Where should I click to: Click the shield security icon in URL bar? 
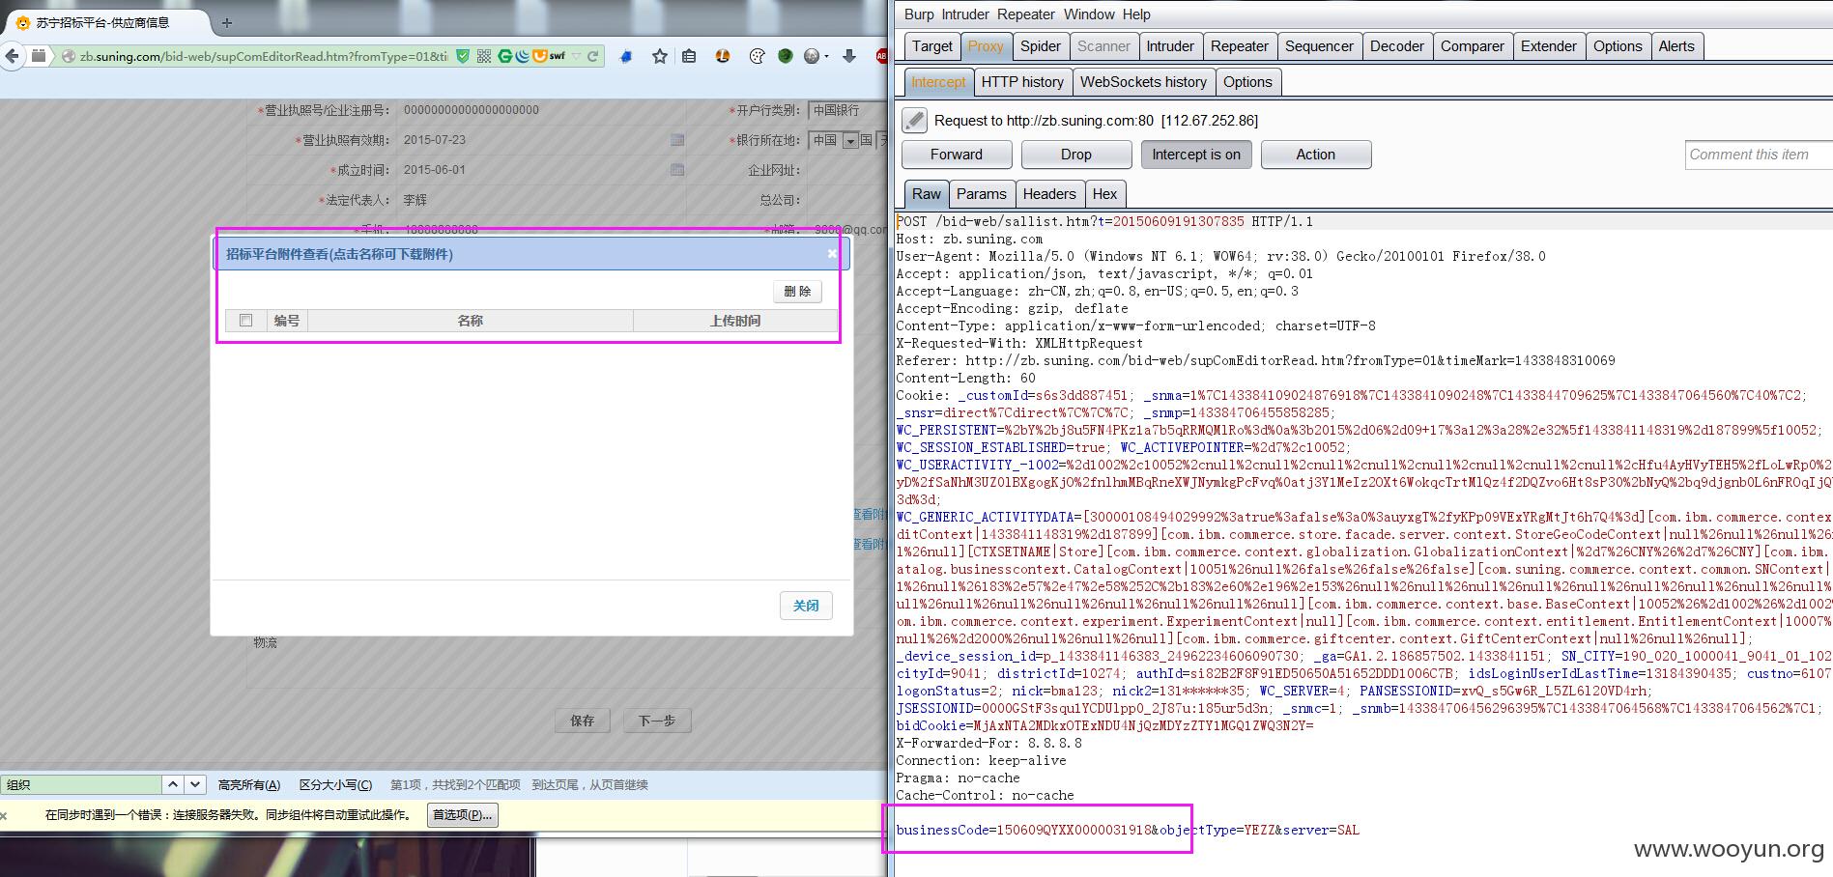[x=463, y=56]
